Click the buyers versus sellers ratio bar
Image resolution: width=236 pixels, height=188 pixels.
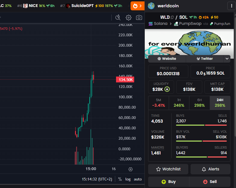coord(201,157)
